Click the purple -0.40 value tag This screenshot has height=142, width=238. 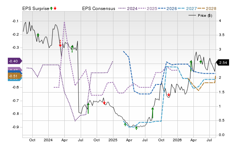15,61
